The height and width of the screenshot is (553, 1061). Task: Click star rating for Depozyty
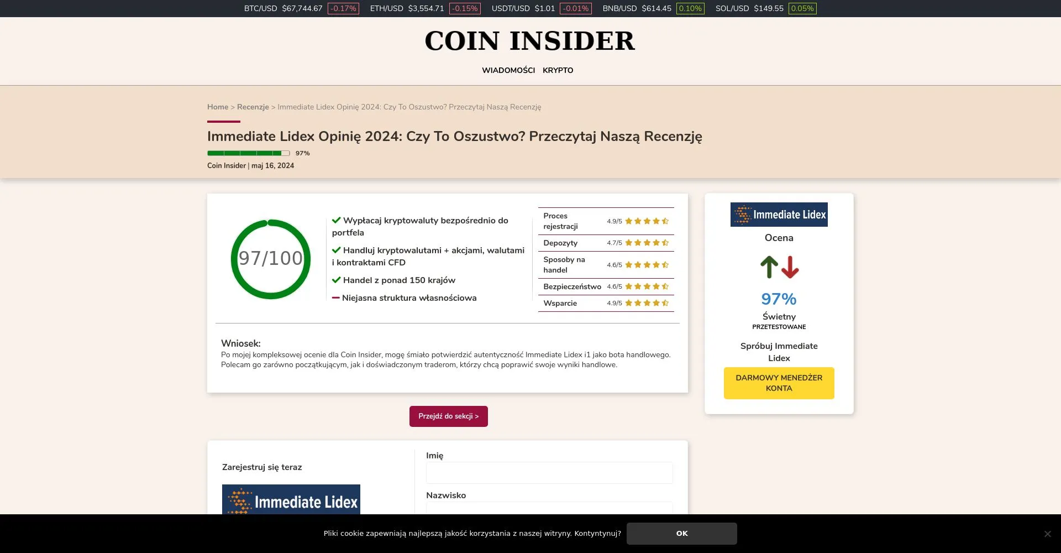pos(647,243)
